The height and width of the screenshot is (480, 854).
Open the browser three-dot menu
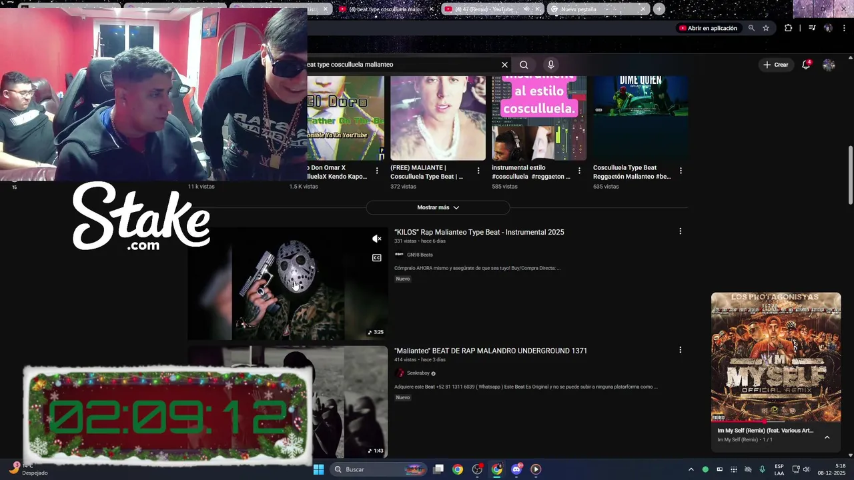point(843,28)
